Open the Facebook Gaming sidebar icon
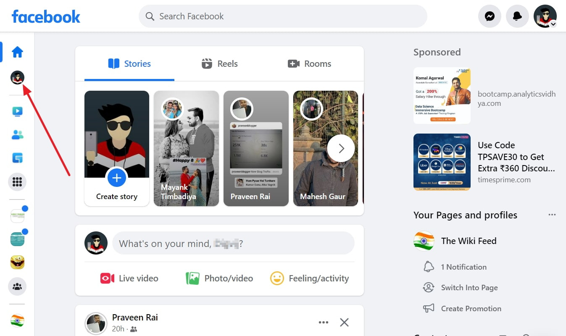The width and height of the screenshot is (566, 336). pos(16,157)
